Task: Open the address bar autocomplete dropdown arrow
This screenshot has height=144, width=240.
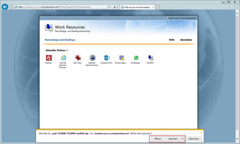Action: click(111, 7)
